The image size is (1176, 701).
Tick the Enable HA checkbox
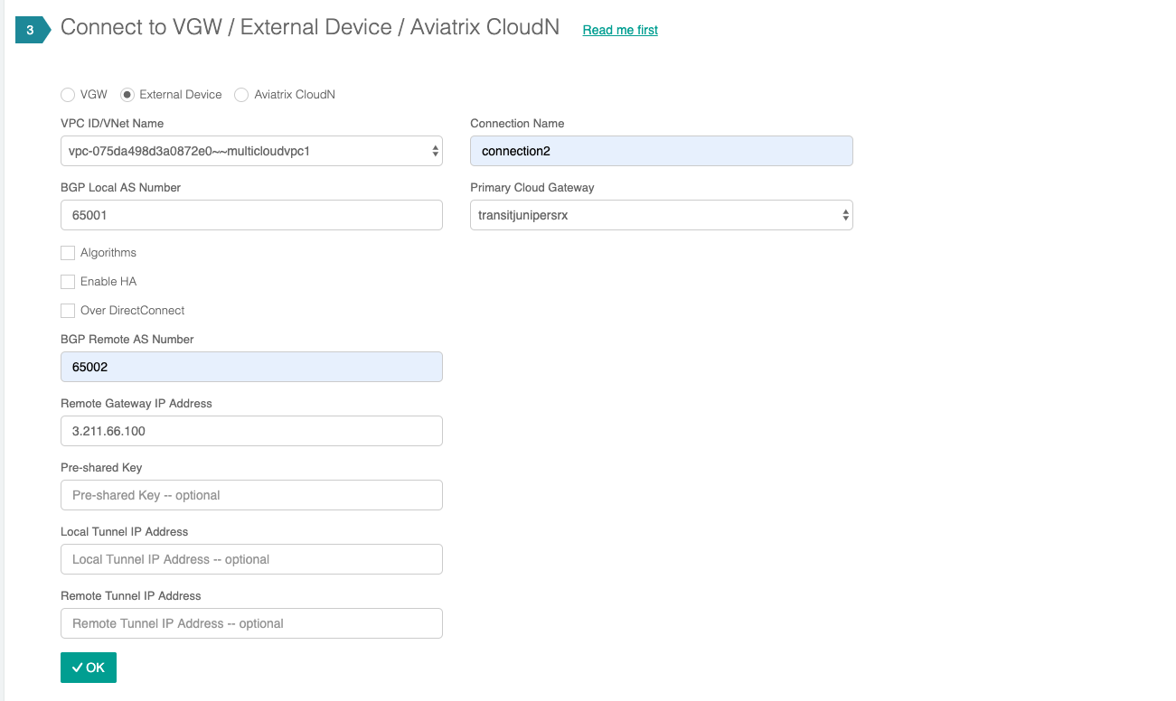coord(68,282)
